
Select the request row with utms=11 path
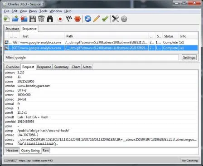[x=101, y=48]
